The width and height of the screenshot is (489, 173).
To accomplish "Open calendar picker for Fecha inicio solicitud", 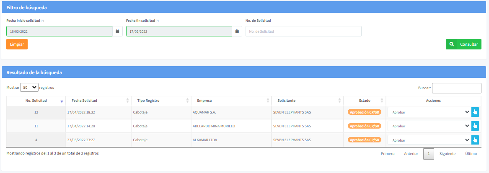I will coord(117,31).
